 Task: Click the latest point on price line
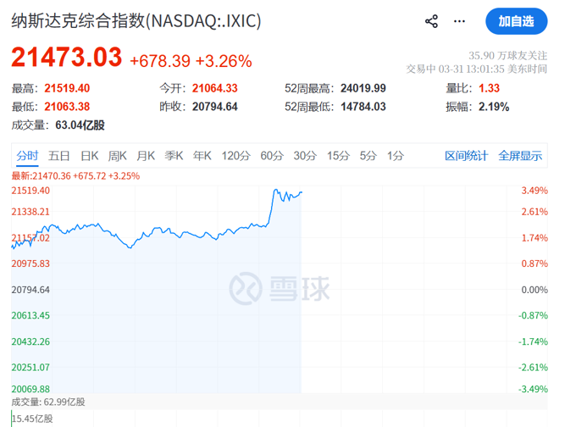coord(302,193)
